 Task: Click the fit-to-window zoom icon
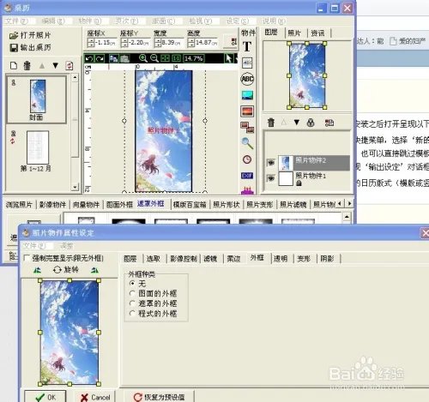(x=166, y=58)
